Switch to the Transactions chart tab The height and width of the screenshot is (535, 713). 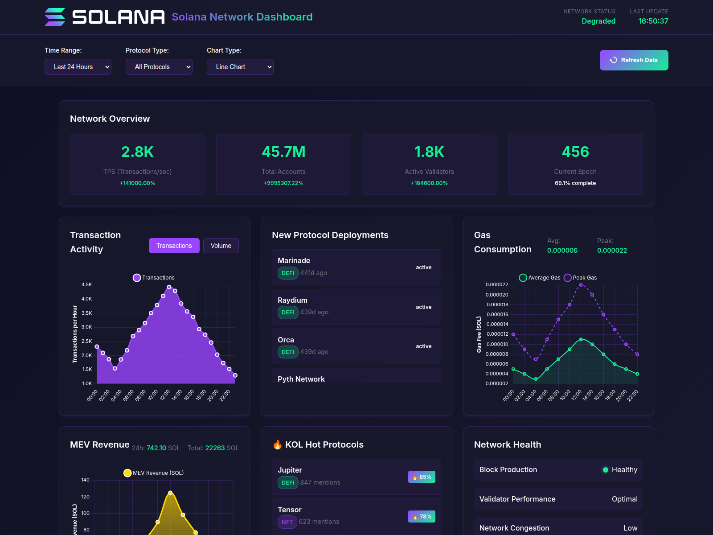[x=174, y=246]
